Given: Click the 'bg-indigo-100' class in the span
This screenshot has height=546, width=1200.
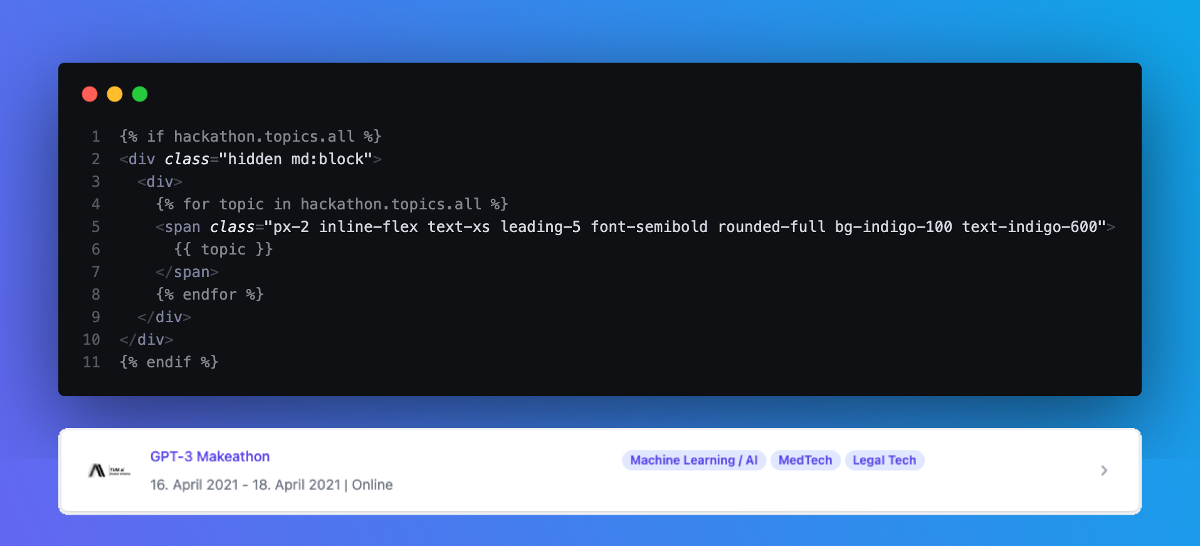Looking at the screenshot, I should click(893, 227).
